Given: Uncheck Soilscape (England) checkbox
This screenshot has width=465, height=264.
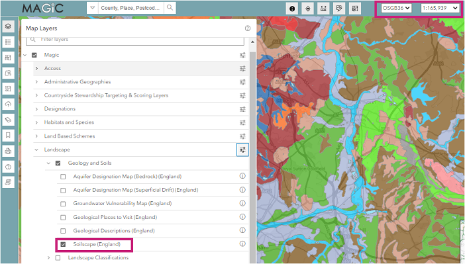Looking at the screenshot, I should (63, 244).
